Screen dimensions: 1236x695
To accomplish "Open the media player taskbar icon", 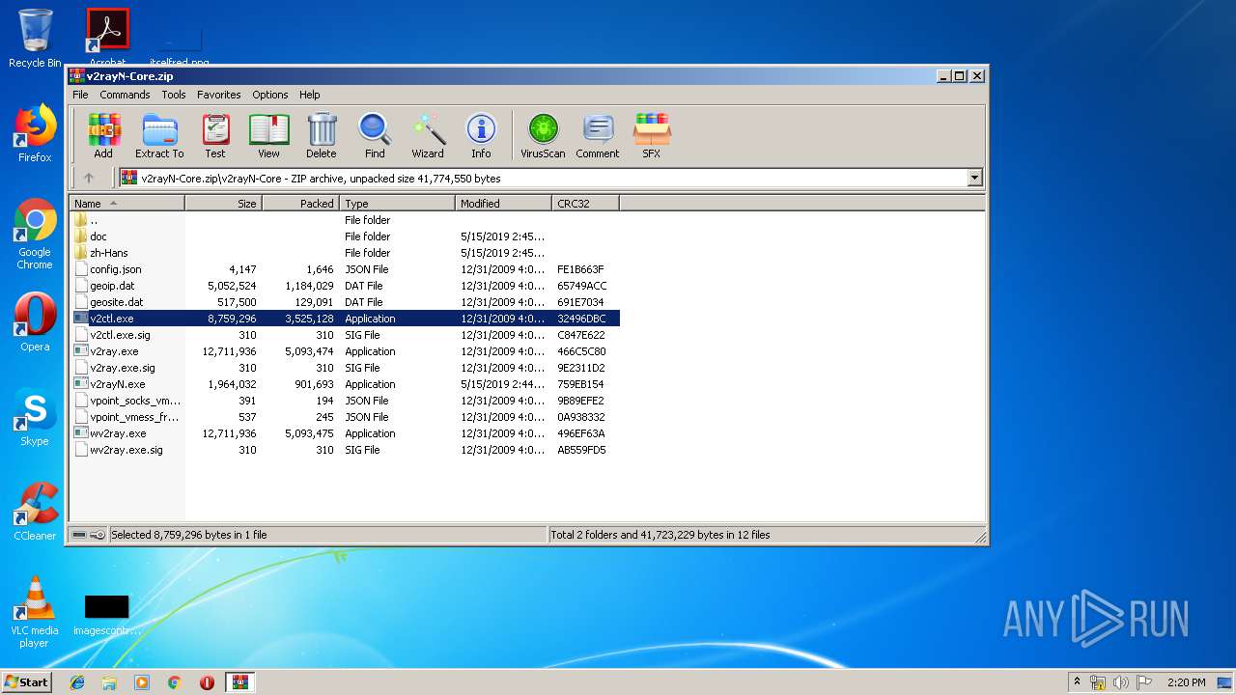I will click(x=142, y=682).
